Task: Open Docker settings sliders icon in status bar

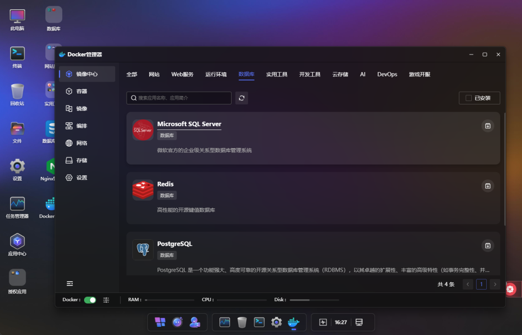Action: pyautogui.click(x=106, y=300)
